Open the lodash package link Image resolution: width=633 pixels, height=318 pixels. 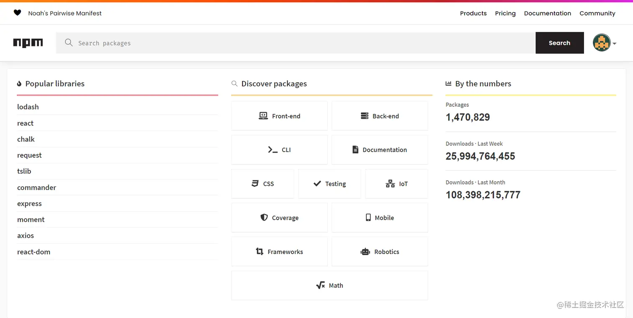(28, 107)
